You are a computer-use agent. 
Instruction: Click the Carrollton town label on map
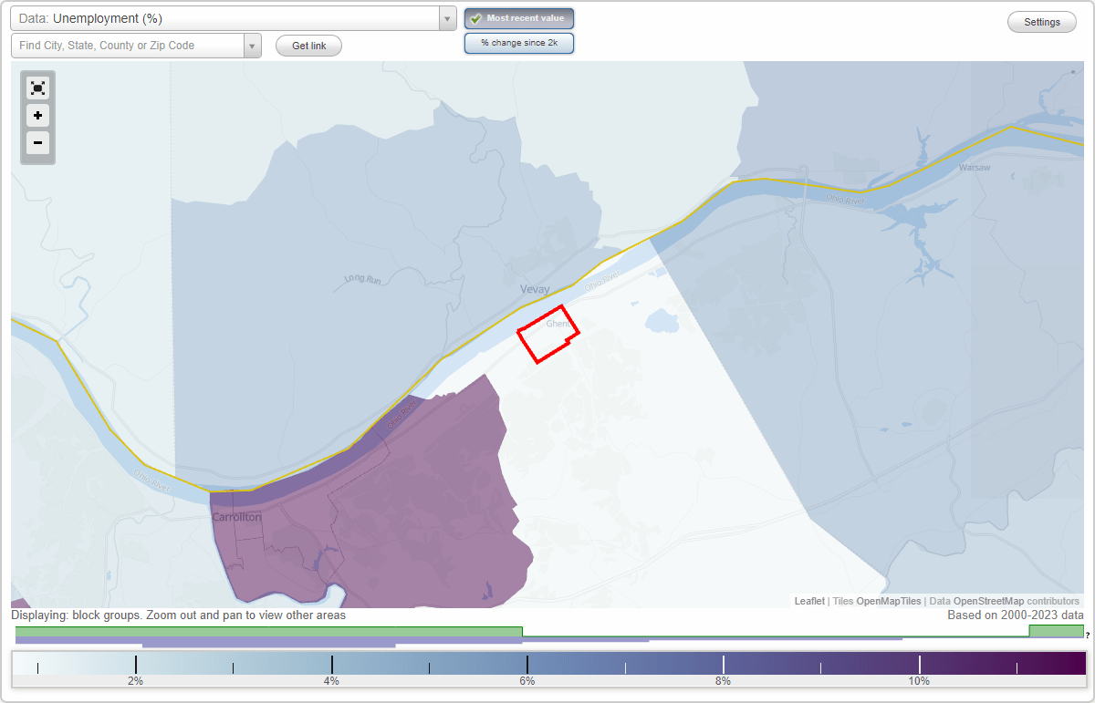(x=236, y=517)
